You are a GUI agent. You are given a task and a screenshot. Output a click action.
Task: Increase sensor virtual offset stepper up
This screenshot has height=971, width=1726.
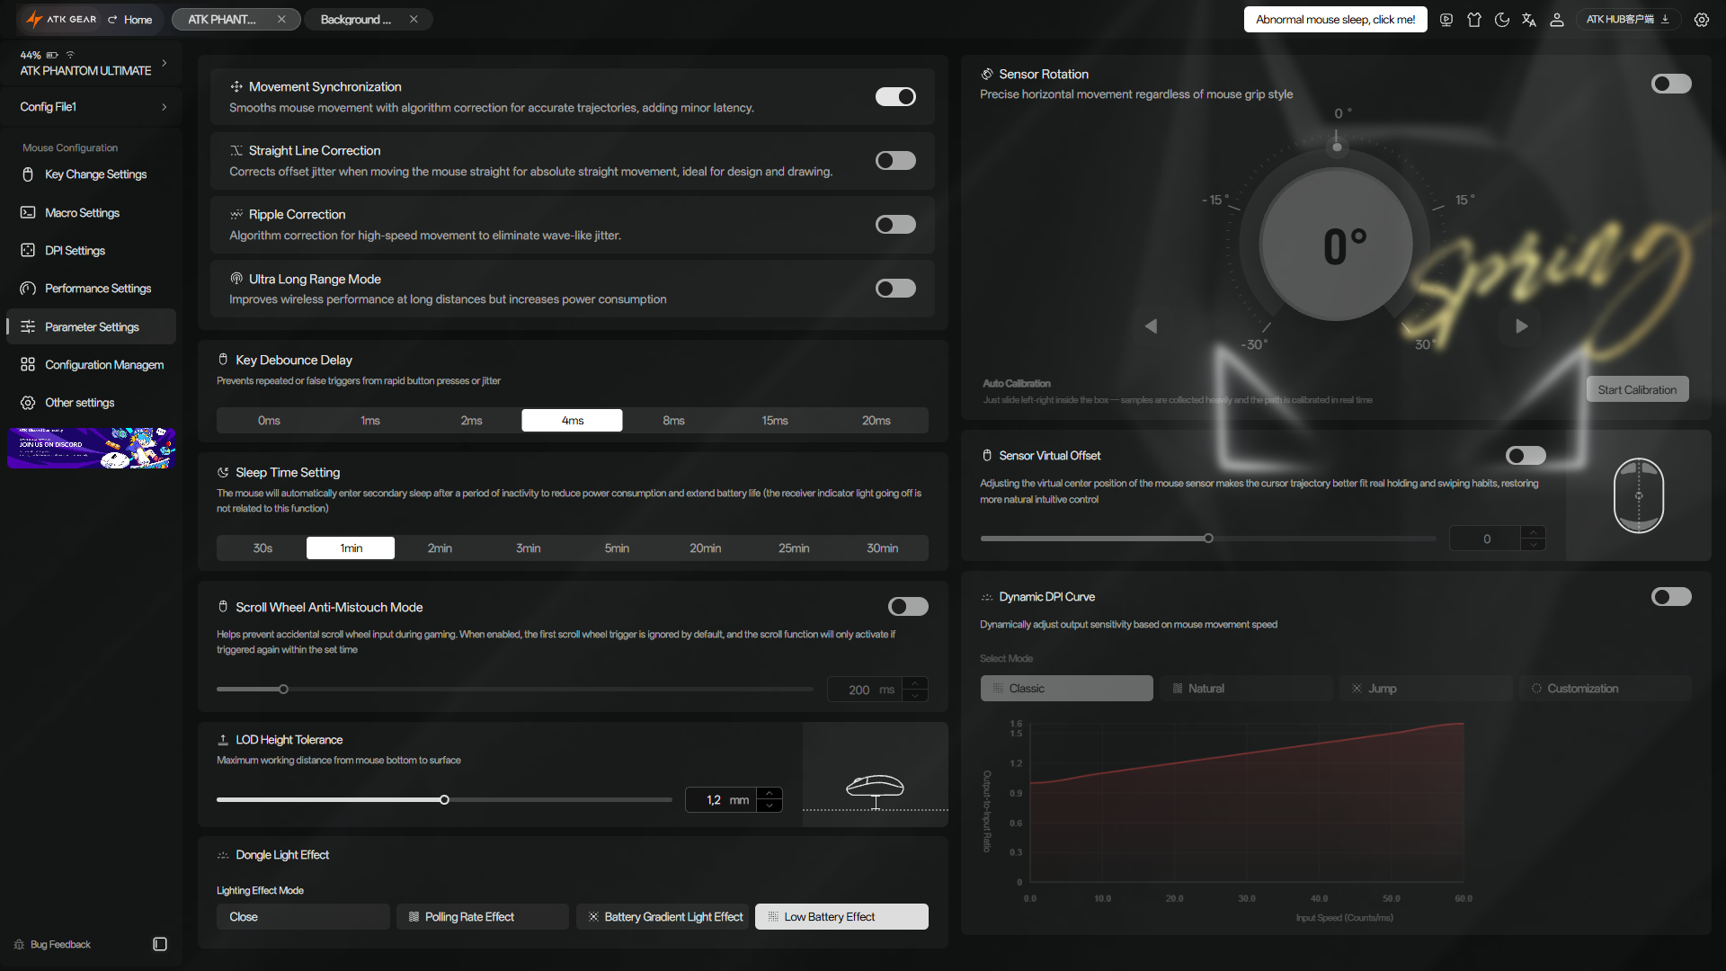point(1533,533)
